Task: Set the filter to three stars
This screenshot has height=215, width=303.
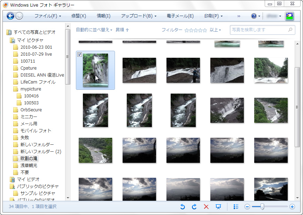Action: tap(196, 30)
